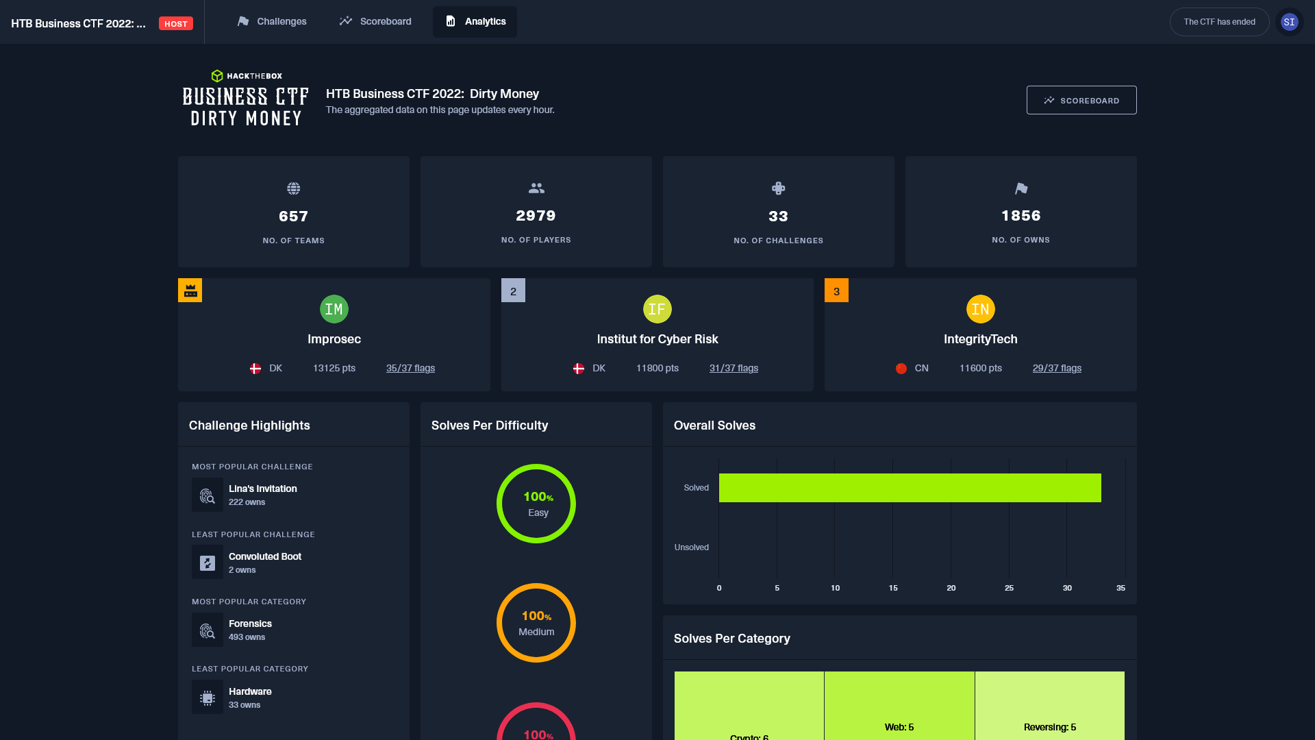Click the Chinese flag on IntegrityTech's card
1315x740 pixels.
pos(901,368)
